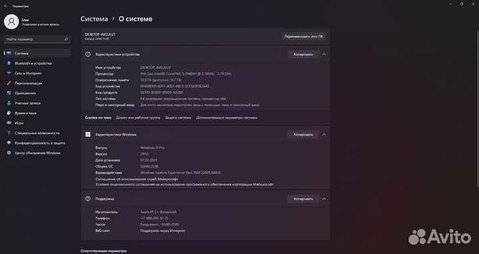The height and width of the screenshot is (254, 479).
Task: Go to Система in the breadcrumb
Action: 94,19
